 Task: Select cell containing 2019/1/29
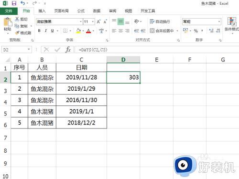(81, 89)
